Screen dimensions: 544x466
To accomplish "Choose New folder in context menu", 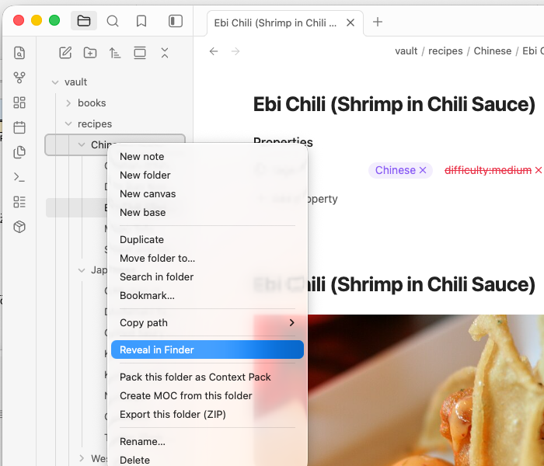I will [x=207, y=176].
